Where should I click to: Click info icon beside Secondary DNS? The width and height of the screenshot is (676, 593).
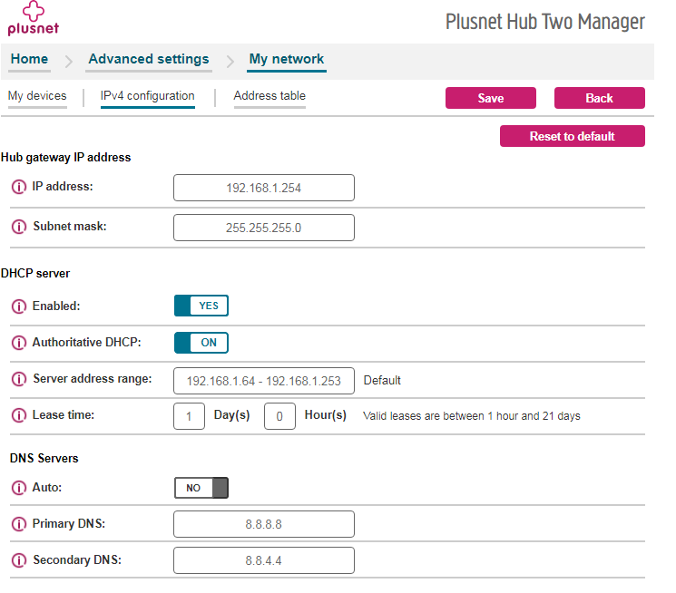18,560
